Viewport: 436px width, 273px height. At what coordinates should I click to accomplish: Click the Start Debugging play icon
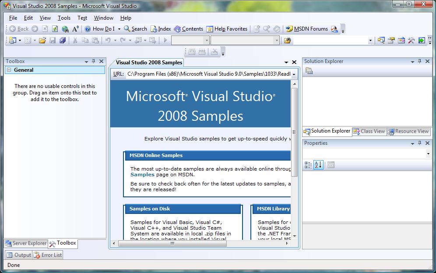(165, 41)
